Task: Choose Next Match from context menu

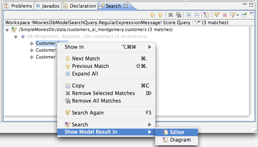Action: click(106, 59)
